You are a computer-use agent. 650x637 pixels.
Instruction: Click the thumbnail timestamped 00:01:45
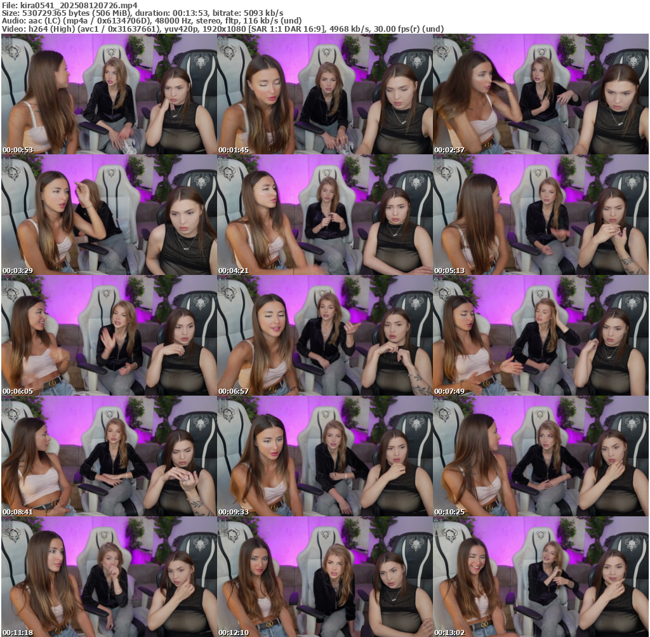pos(325,94)
